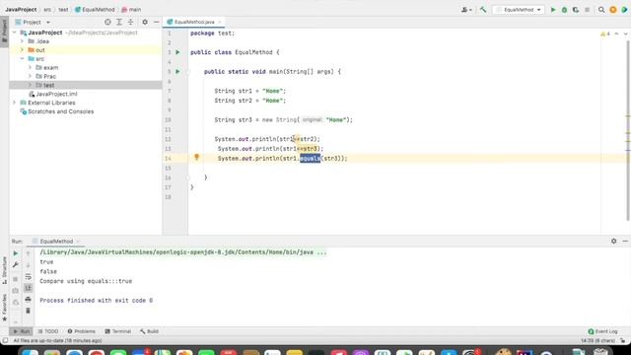Image resolution: width=631 pixels, height=355 pixels.
Task: Click the warnings indicator showing 4
Action: tap(605, 35)
